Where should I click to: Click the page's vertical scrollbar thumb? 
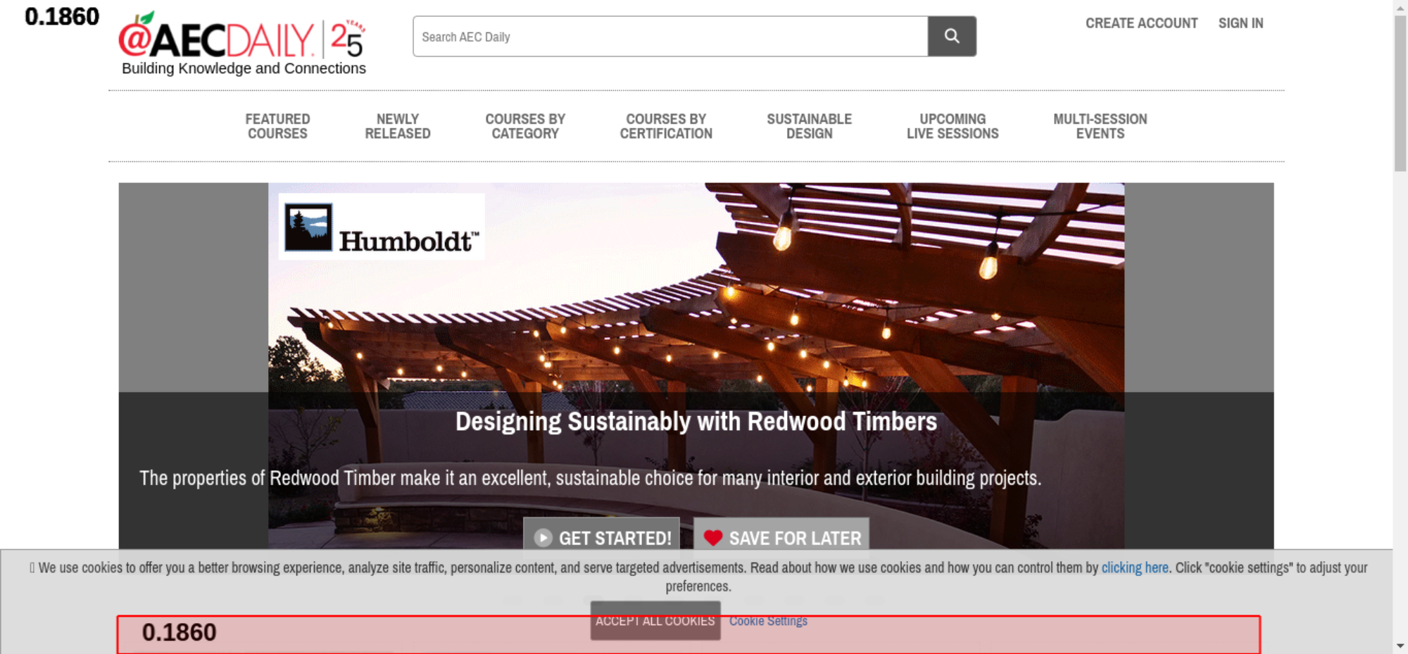1400,92
